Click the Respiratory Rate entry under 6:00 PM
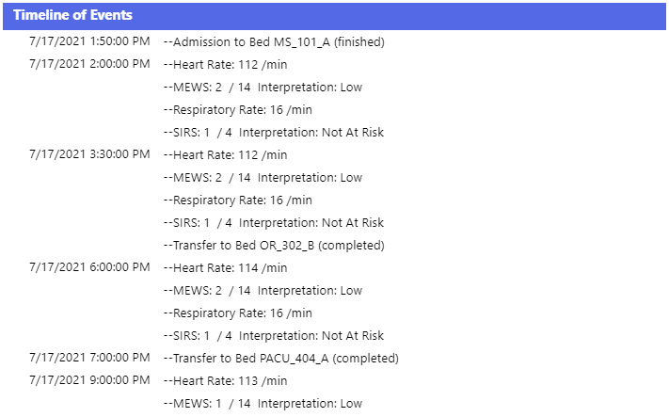This screenshot has width=669, height=417. pos(238,313)
